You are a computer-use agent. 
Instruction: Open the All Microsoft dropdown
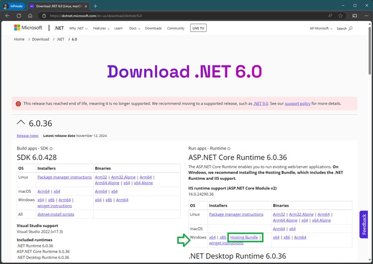click(321, 28)
